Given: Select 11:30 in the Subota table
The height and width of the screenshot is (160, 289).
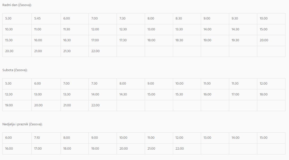Looking at the screenshot, I should click(x=235, y=84).
